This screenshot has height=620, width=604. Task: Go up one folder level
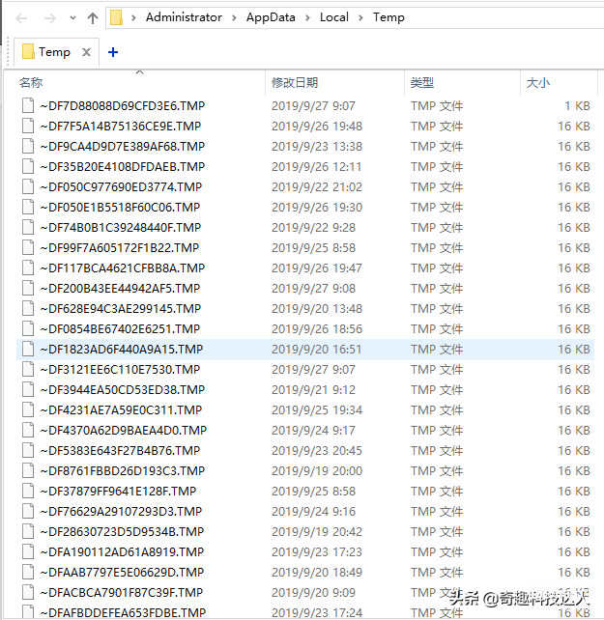coord(93,17)
